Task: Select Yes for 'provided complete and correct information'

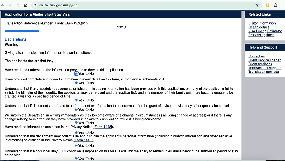Action: (x=76, y=83)
